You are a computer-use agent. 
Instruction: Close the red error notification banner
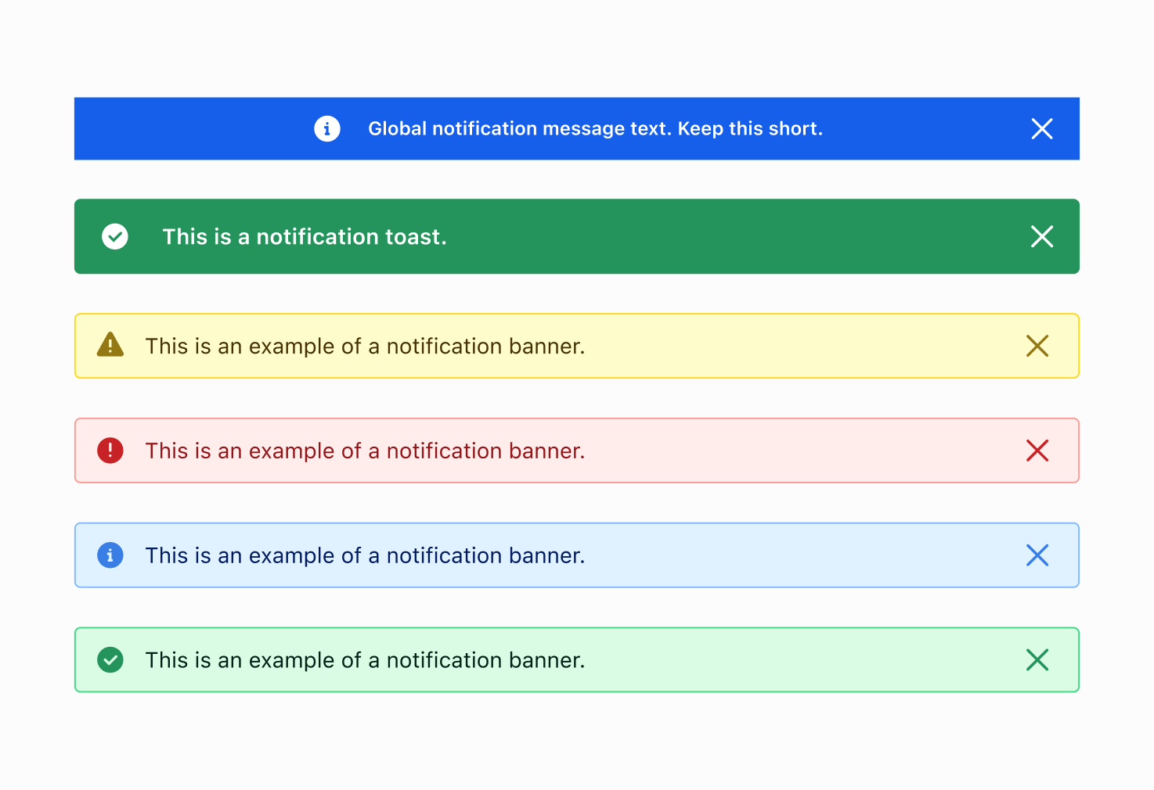coord(1037,451)
